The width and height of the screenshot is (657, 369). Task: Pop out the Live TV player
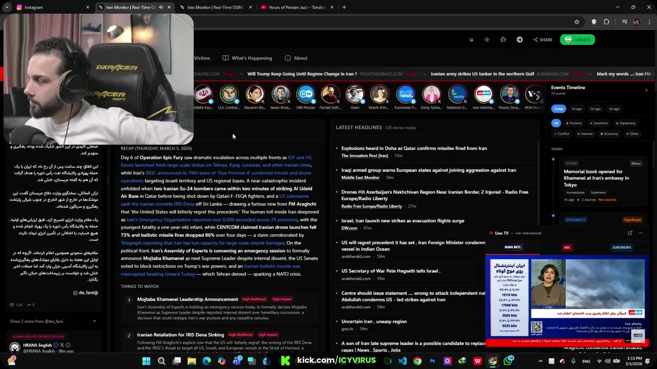coord(630,233)
